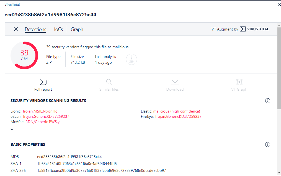This screenshot has height=176, width=281.
Task: Click the 39 security vendors flagged message
Action: point(87,47)
